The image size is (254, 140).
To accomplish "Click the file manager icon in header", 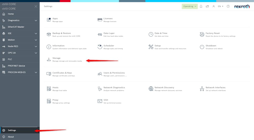I will pyautogui.click(x=207, y=6).
